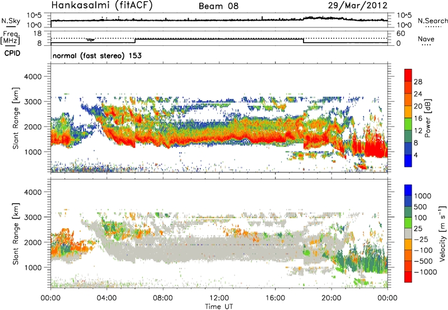This screenshot has width=448, height=310.
Task: Click the 'CPID' label
Action: point(12,53)
